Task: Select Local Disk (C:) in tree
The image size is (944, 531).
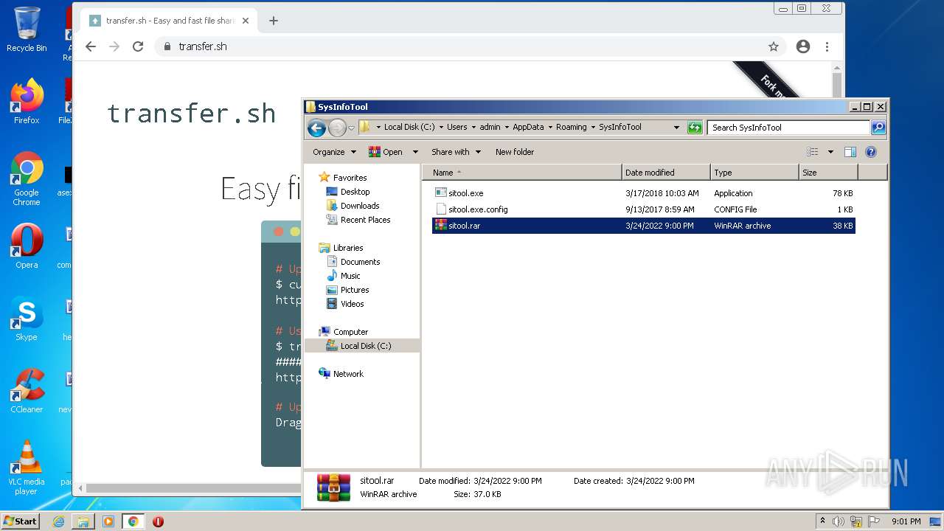Action: pos(365,346)
